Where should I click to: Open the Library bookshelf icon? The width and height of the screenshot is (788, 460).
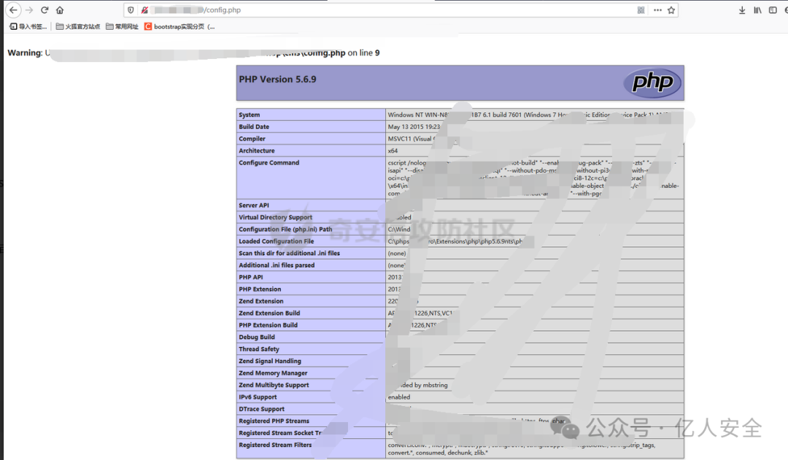point(757,10)
